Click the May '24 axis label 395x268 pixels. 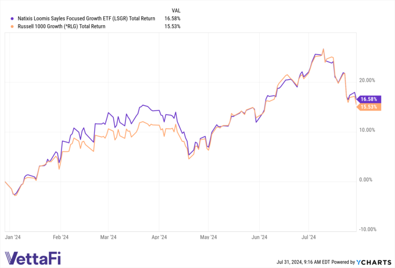pyautogui.click(x=209, y=238)
